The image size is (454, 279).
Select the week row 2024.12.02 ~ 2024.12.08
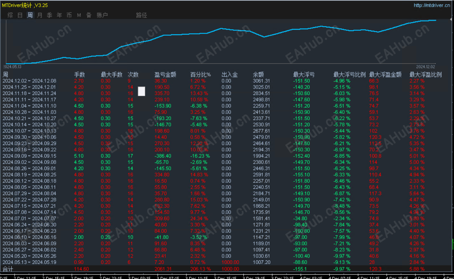pyautogui.click(x=227, y=81)
